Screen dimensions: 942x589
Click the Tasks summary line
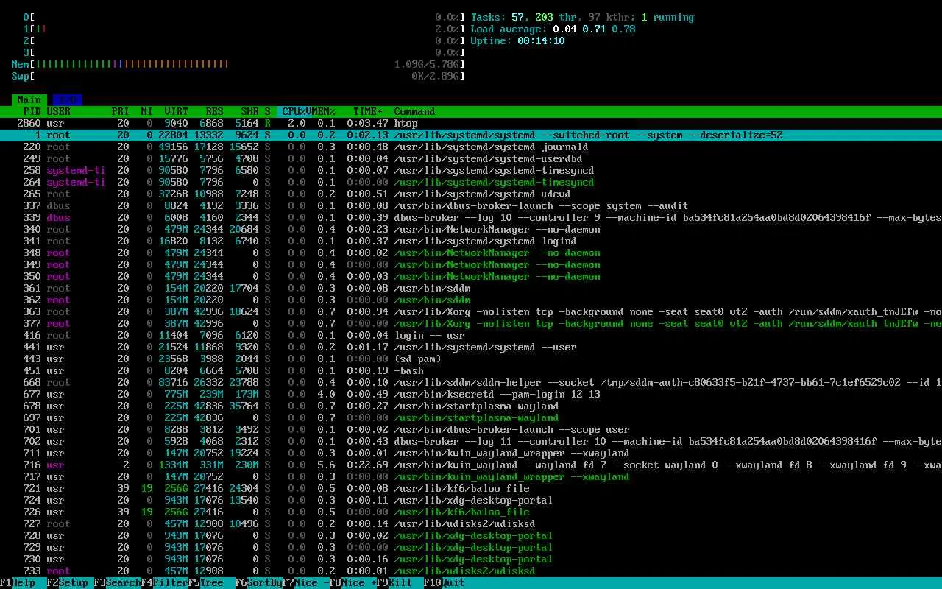pos(582,17)
